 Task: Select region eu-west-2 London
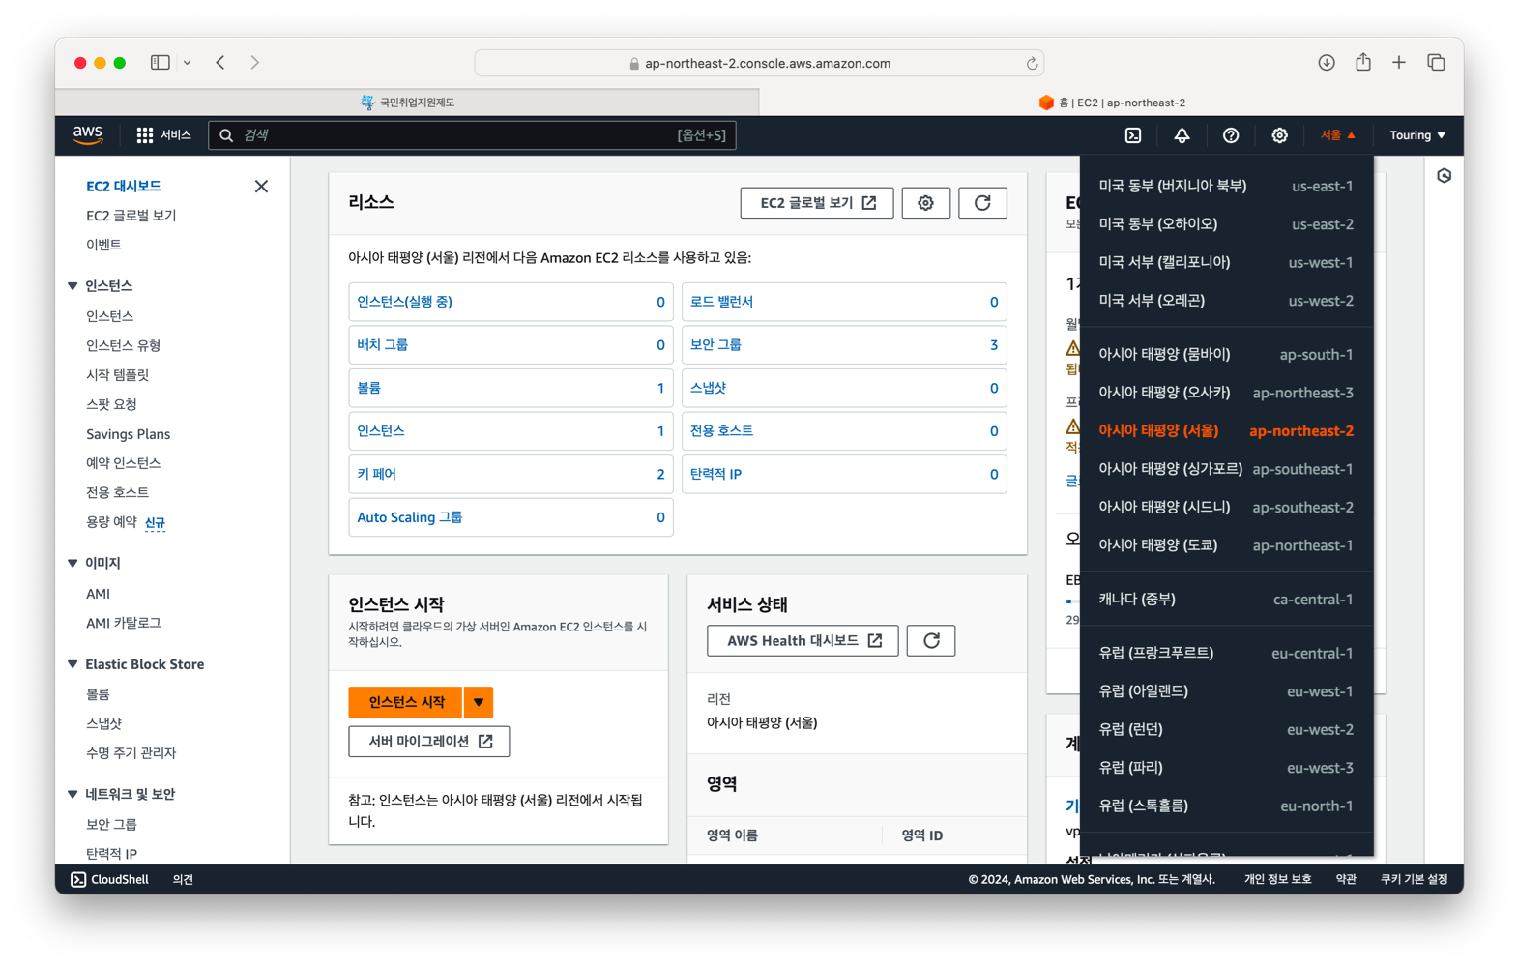coord(1226,729)
